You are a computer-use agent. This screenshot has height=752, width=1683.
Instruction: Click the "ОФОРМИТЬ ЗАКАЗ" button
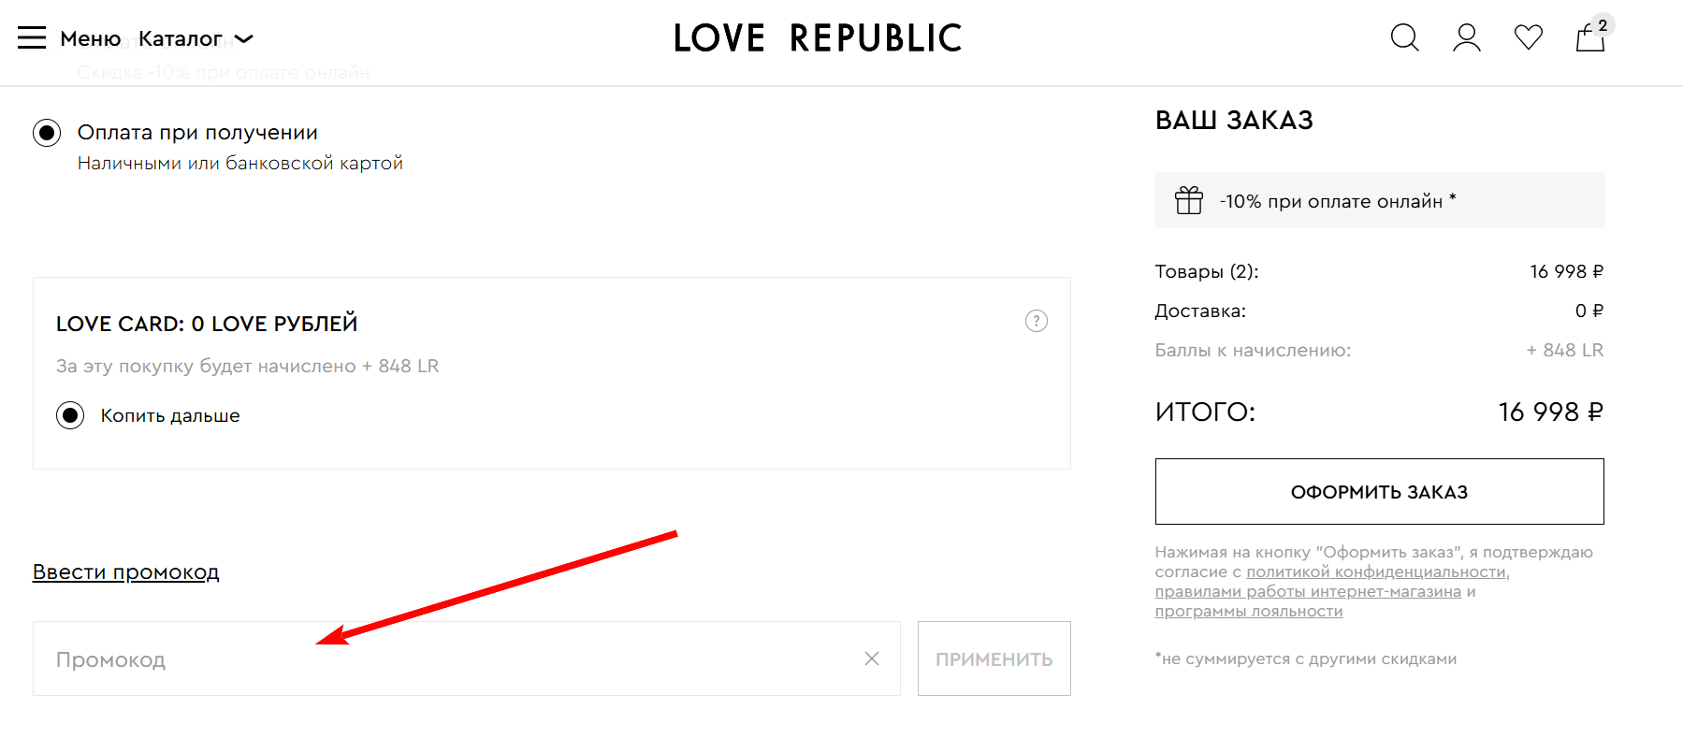(1379, 491)
